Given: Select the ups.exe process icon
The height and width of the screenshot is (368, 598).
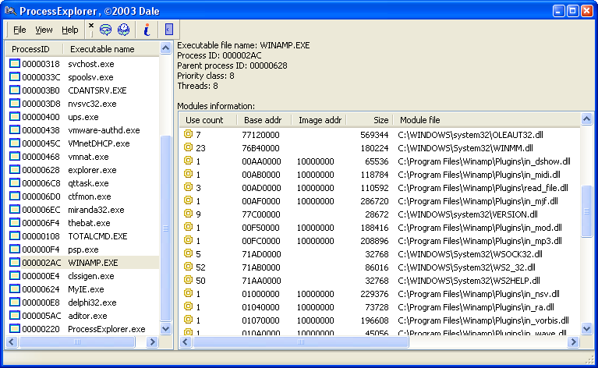Looking at the screenshot, I should pos(15,116).
